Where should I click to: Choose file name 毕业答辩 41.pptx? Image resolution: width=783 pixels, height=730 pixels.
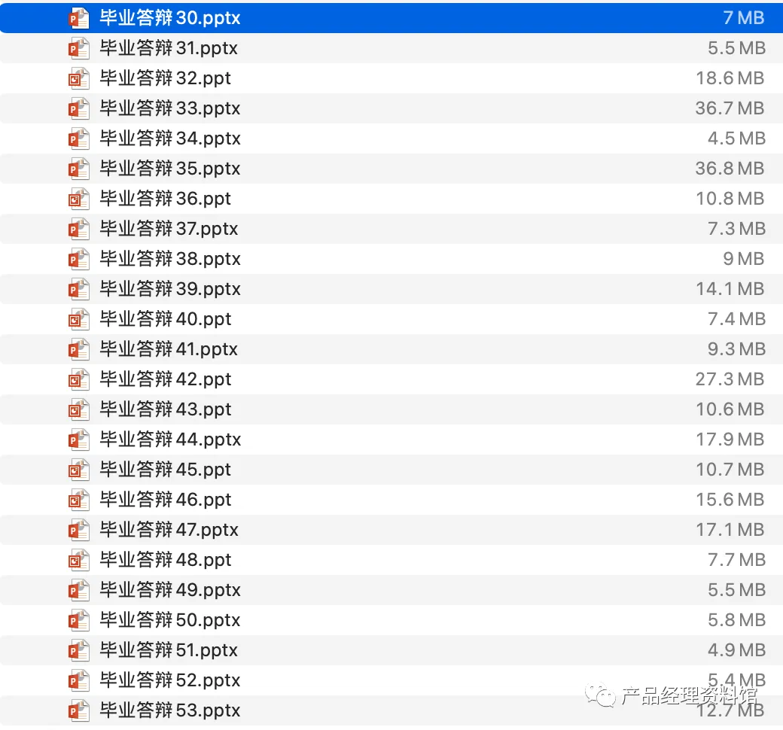(x=169, y=349)
